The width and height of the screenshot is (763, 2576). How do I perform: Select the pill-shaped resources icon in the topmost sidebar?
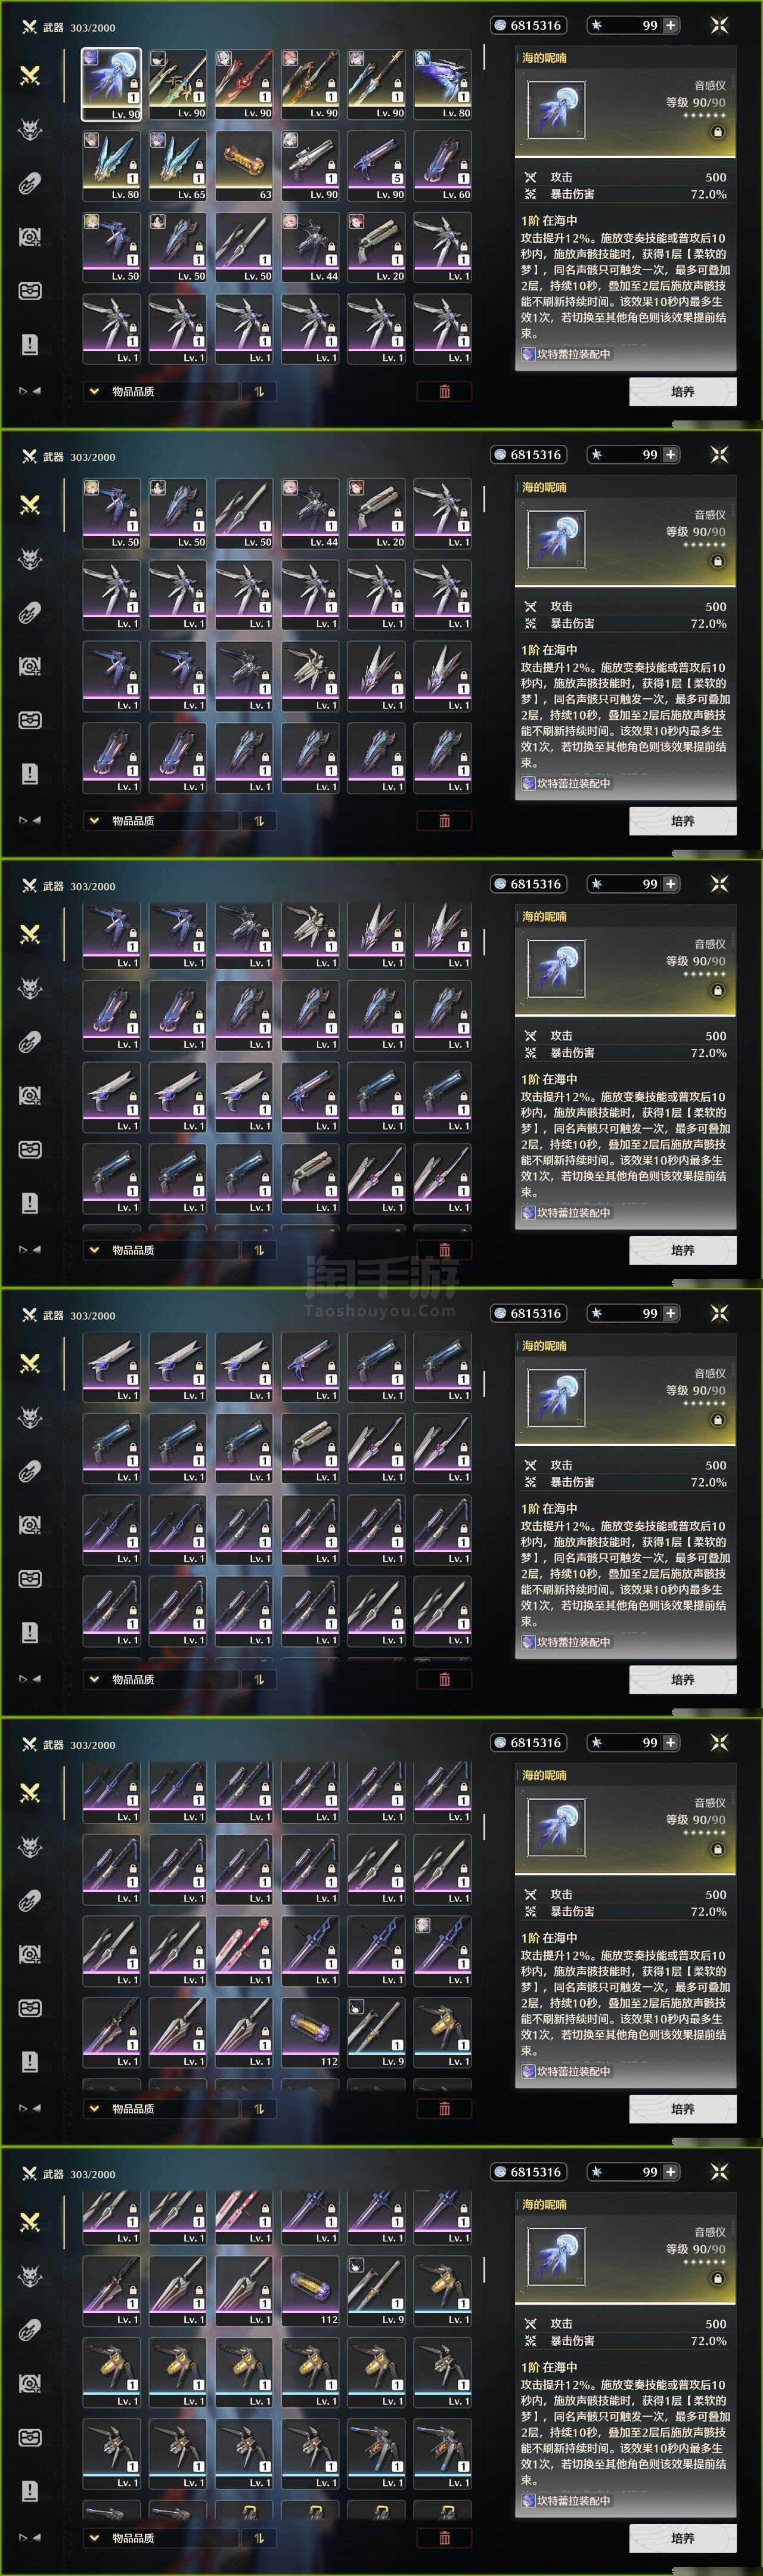pyautogui.click(x=30, y=183)
